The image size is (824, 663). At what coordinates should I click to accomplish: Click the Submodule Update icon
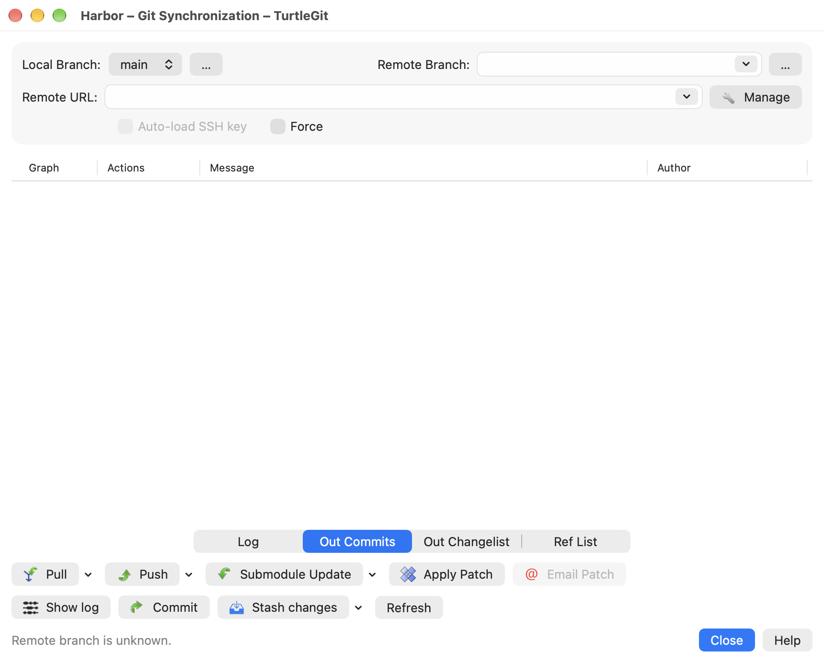(224, 574)
